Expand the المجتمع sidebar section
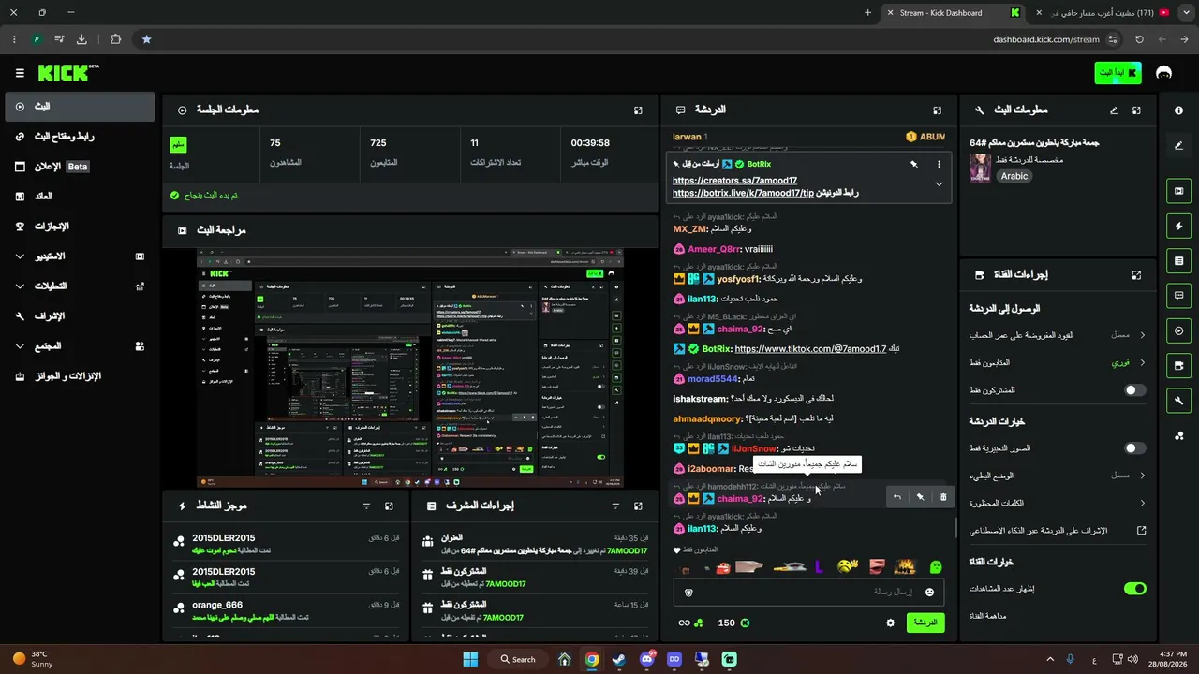The height and width of the screenshot is (674, 1199). [79, 346]
